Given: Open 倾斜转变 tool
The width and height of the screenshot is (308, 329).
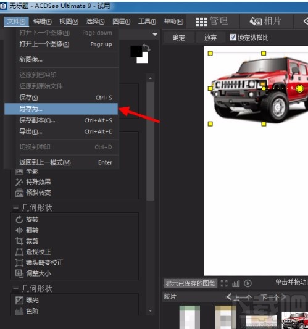Looking at the screenshot, I should coord(33,193).
